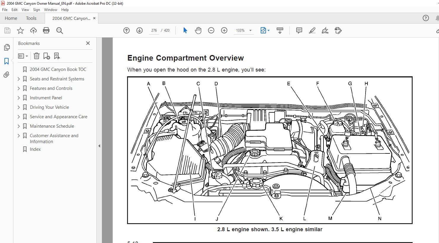The width and height of the screenshot is (439, 243).
Task: Add a new bookmark
Action: point(47,56)
